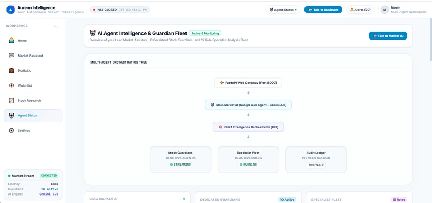Open the Audit Ledger card

tap(316, 160)
